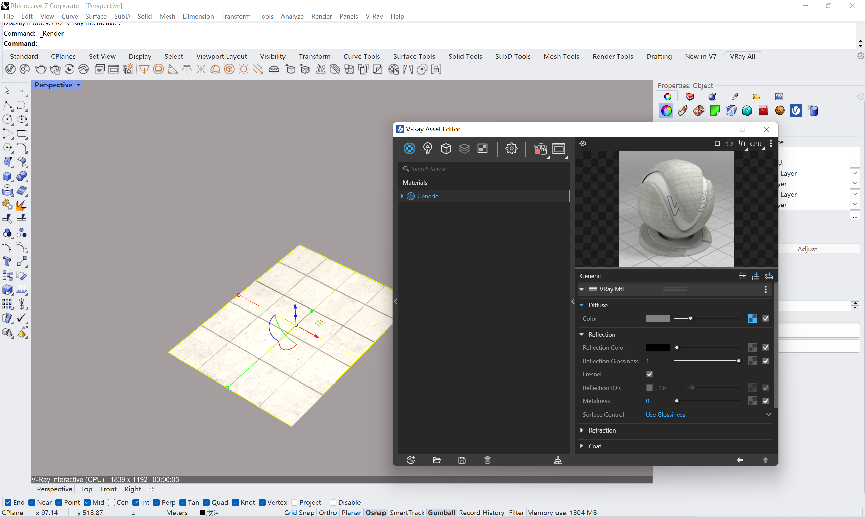Save asset to file icon
865x517 pixels.
462,460
